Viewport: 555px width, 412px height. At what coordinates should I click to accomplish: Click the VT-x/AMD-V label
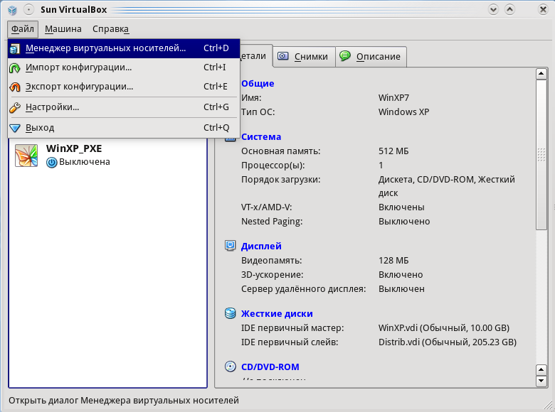[x=267, y=207]
